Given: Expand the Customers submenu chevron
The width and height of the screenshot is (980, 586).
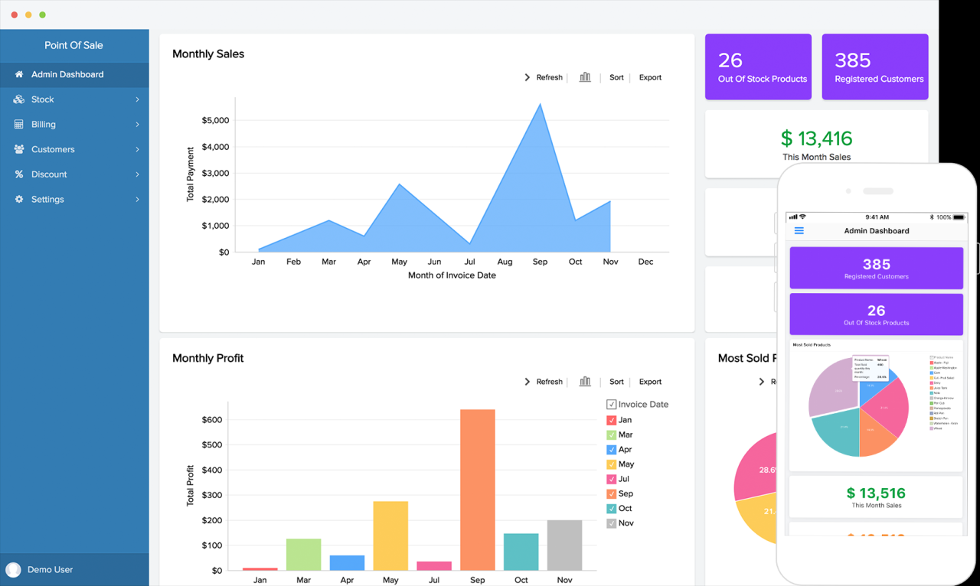Looking at the screenshot, I should coord(138,149).
